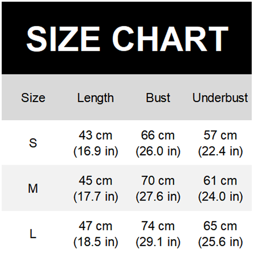The height and width of the screenshot is (254, 254).
Task: Select the Length column header
Action: [96, 98]
